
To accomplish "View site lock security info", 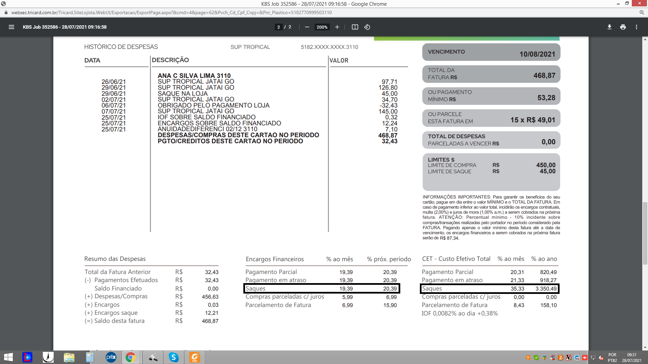I will pos(6,12).
